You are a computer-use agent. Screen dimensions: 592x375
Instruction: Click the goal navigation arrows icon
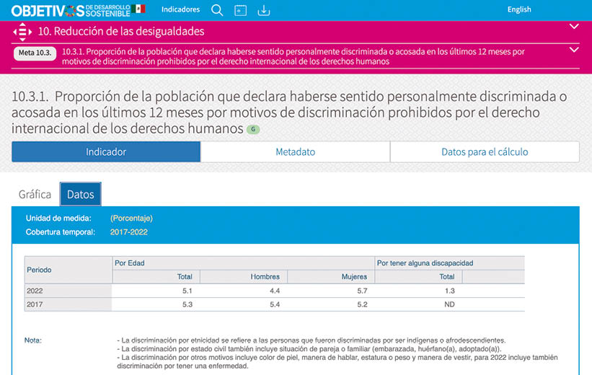tap(22, 32)
